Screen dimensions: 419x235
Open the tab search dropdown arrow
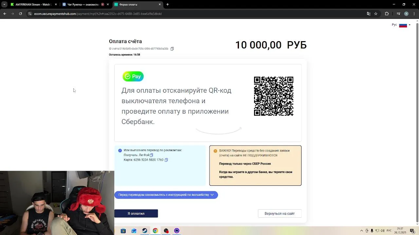(4, 5)
